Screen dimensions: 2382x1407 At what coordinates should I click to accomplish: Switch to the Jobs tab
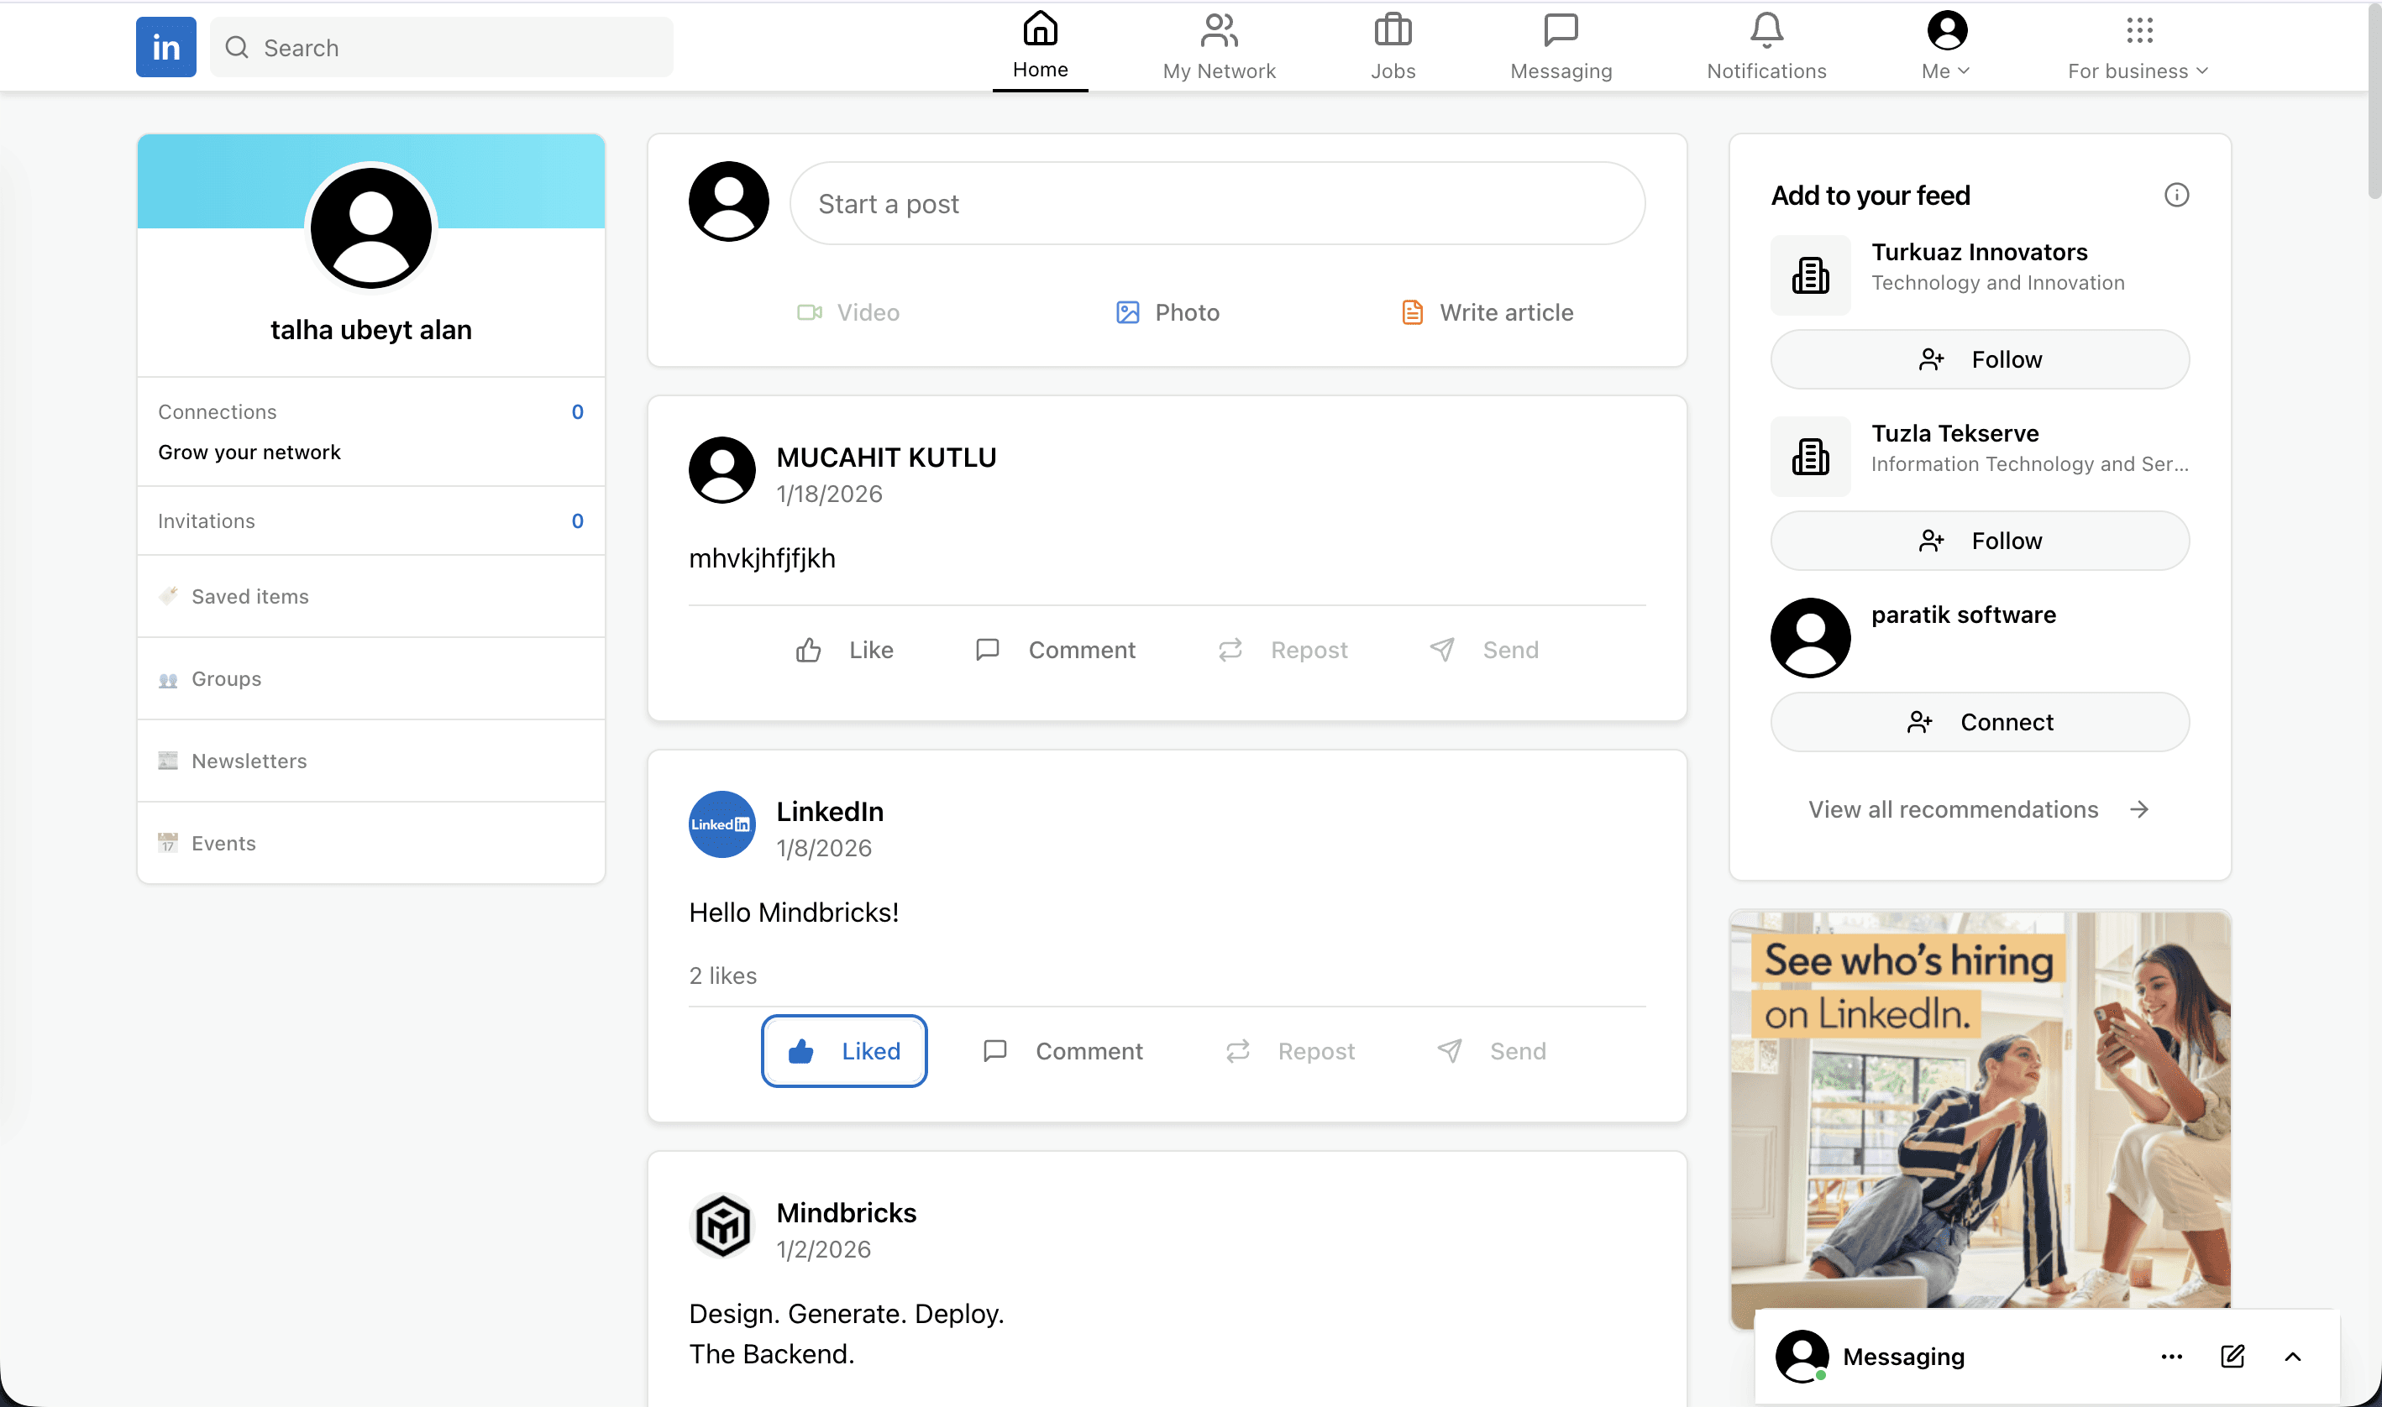click(1393, 46)
